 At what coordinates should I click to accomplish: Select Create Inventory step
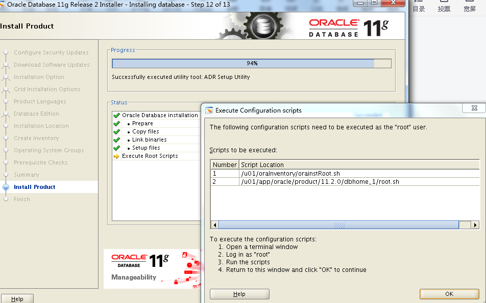click(x=36, y=138)
